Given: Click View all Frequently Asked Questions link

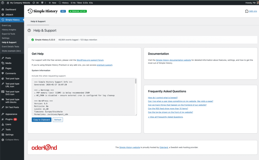Looking at the screenshot, I should [x=165, y=117].
